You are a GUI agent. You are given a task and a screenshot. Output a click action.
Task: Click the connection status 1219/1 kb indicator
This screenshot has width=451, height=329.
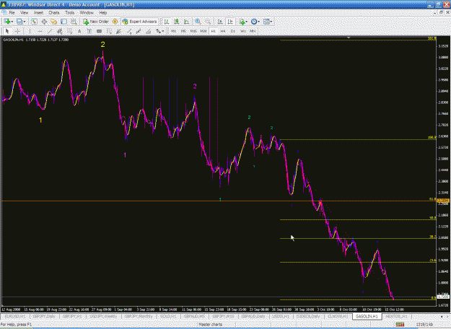[x=424, y=325]
